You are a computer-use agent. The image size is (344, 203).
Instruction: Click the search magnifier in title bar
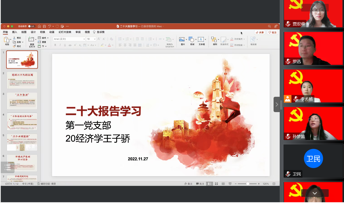coord(269,26)
